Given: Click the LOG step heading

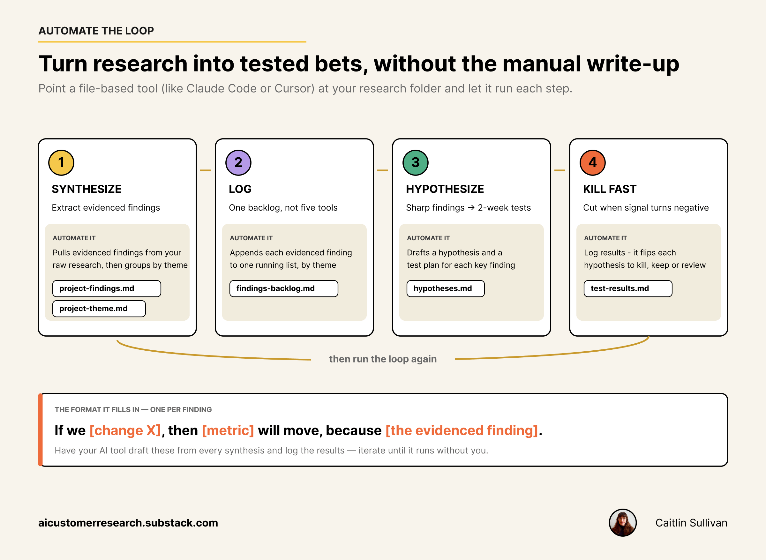Looking at the screenshot, I should 240,189.
